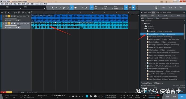Image resolution: width=186 pixels, height=99 pixels.
Task: Open the arranger track icon
Action: pos(23,12)
